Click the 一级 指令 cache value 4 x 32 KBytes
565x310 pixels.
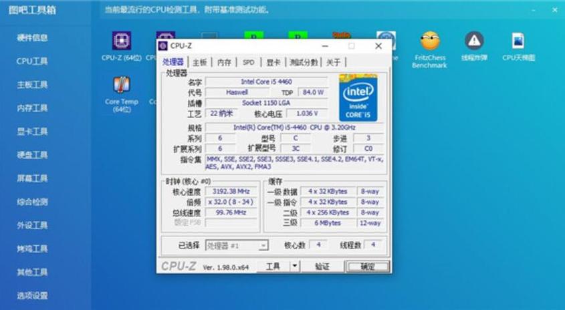pos(328,202)
